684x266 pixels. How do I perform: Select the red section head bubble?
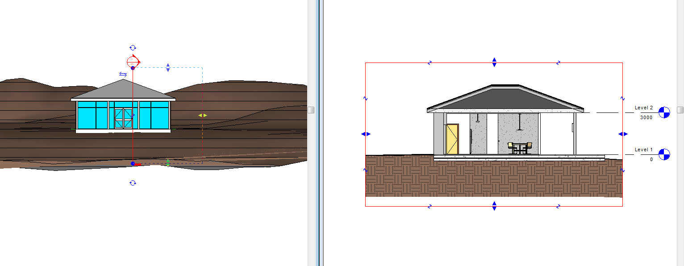133,61
